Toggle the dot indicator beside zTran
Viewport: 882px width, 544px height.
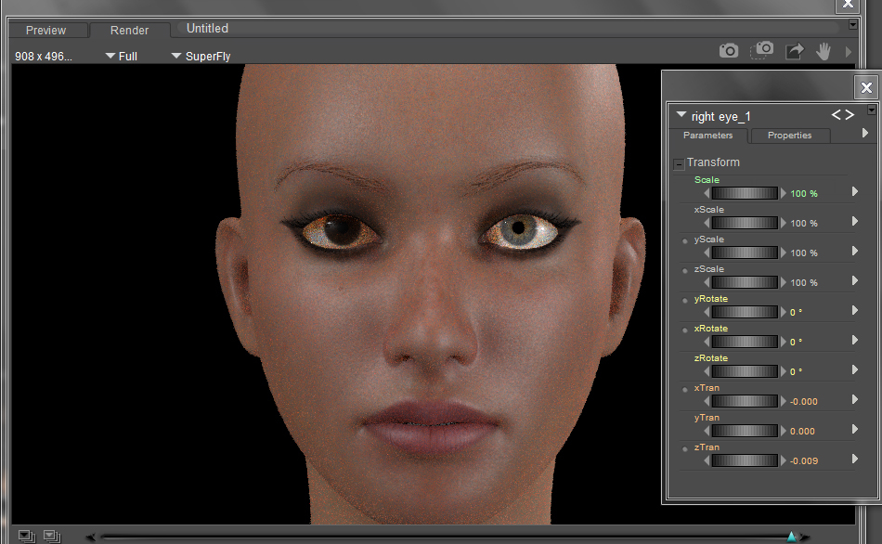685,449
